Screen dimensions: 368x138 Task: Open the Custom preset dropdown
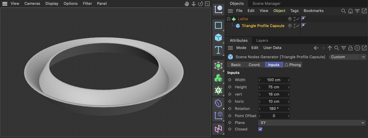pos(347,57)
